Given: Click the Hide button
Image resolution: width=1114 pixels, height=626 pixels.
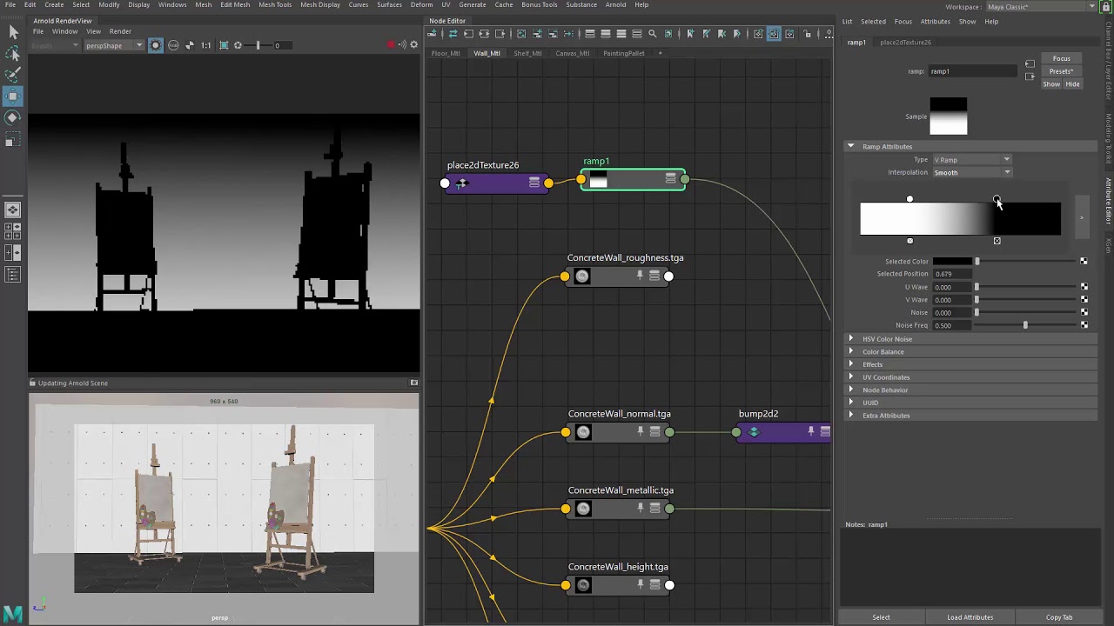Looking at the screenshot, I should click(x=1072, y=84).
